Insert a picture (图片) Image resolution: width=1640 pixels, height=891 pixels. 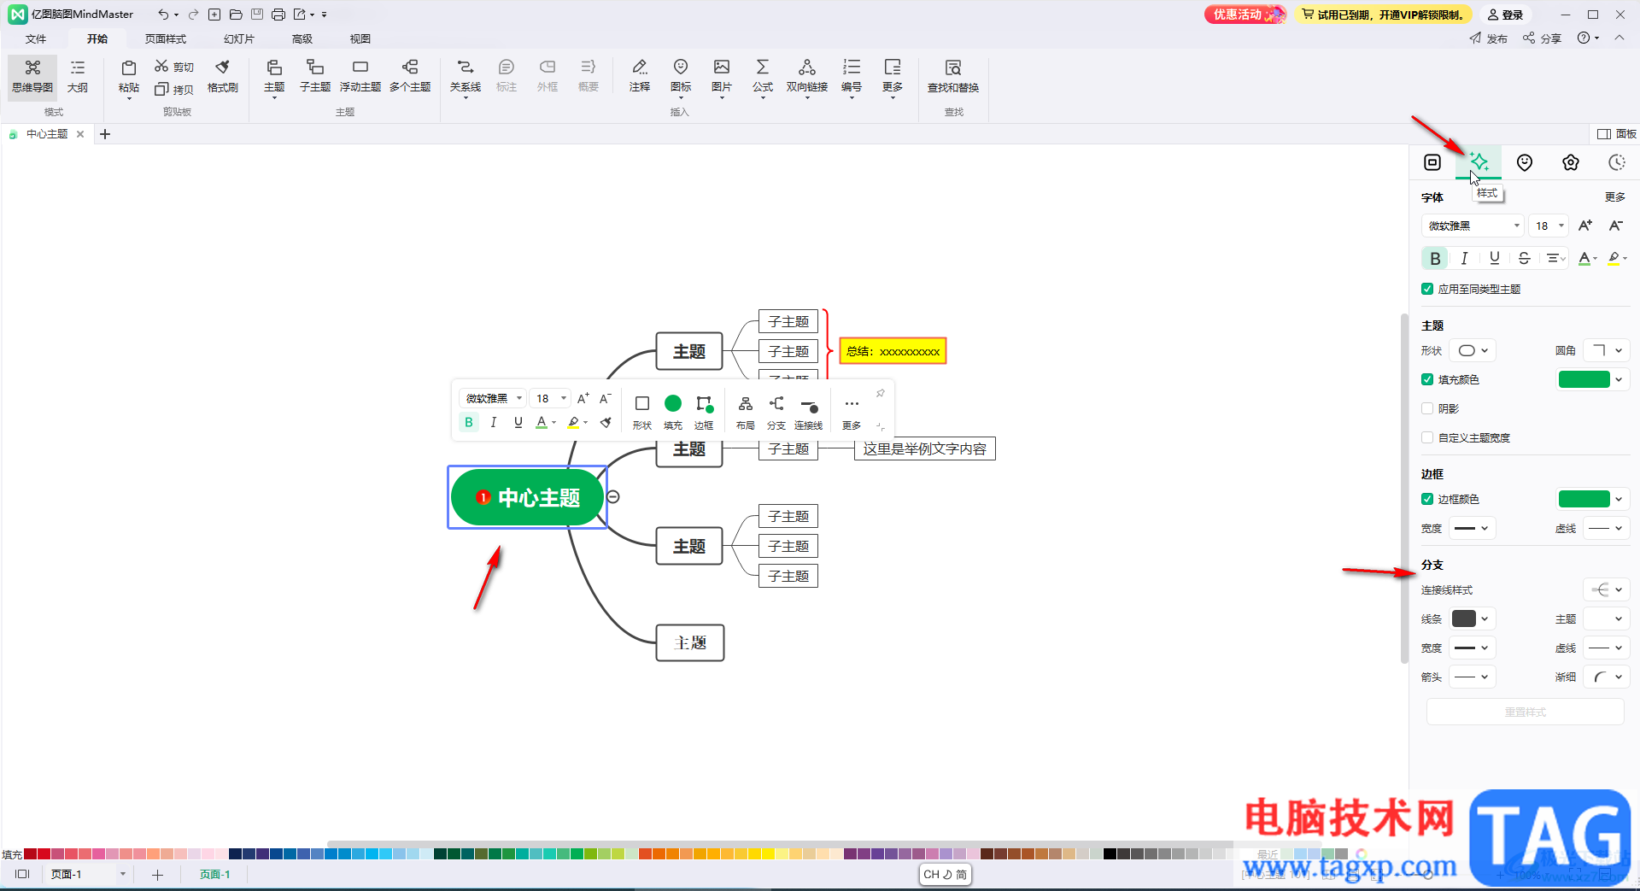pyautogui.click(x=722, y=77)
